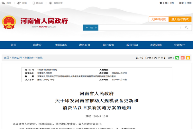This screenshot has height=129, width=193.
Task: Switch language to Traditional Chinese (繁)
Action: [161, 3]
